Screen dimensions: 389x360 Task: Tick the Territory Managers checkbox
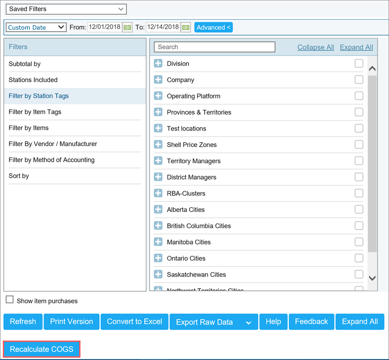(x=359, y=161)
